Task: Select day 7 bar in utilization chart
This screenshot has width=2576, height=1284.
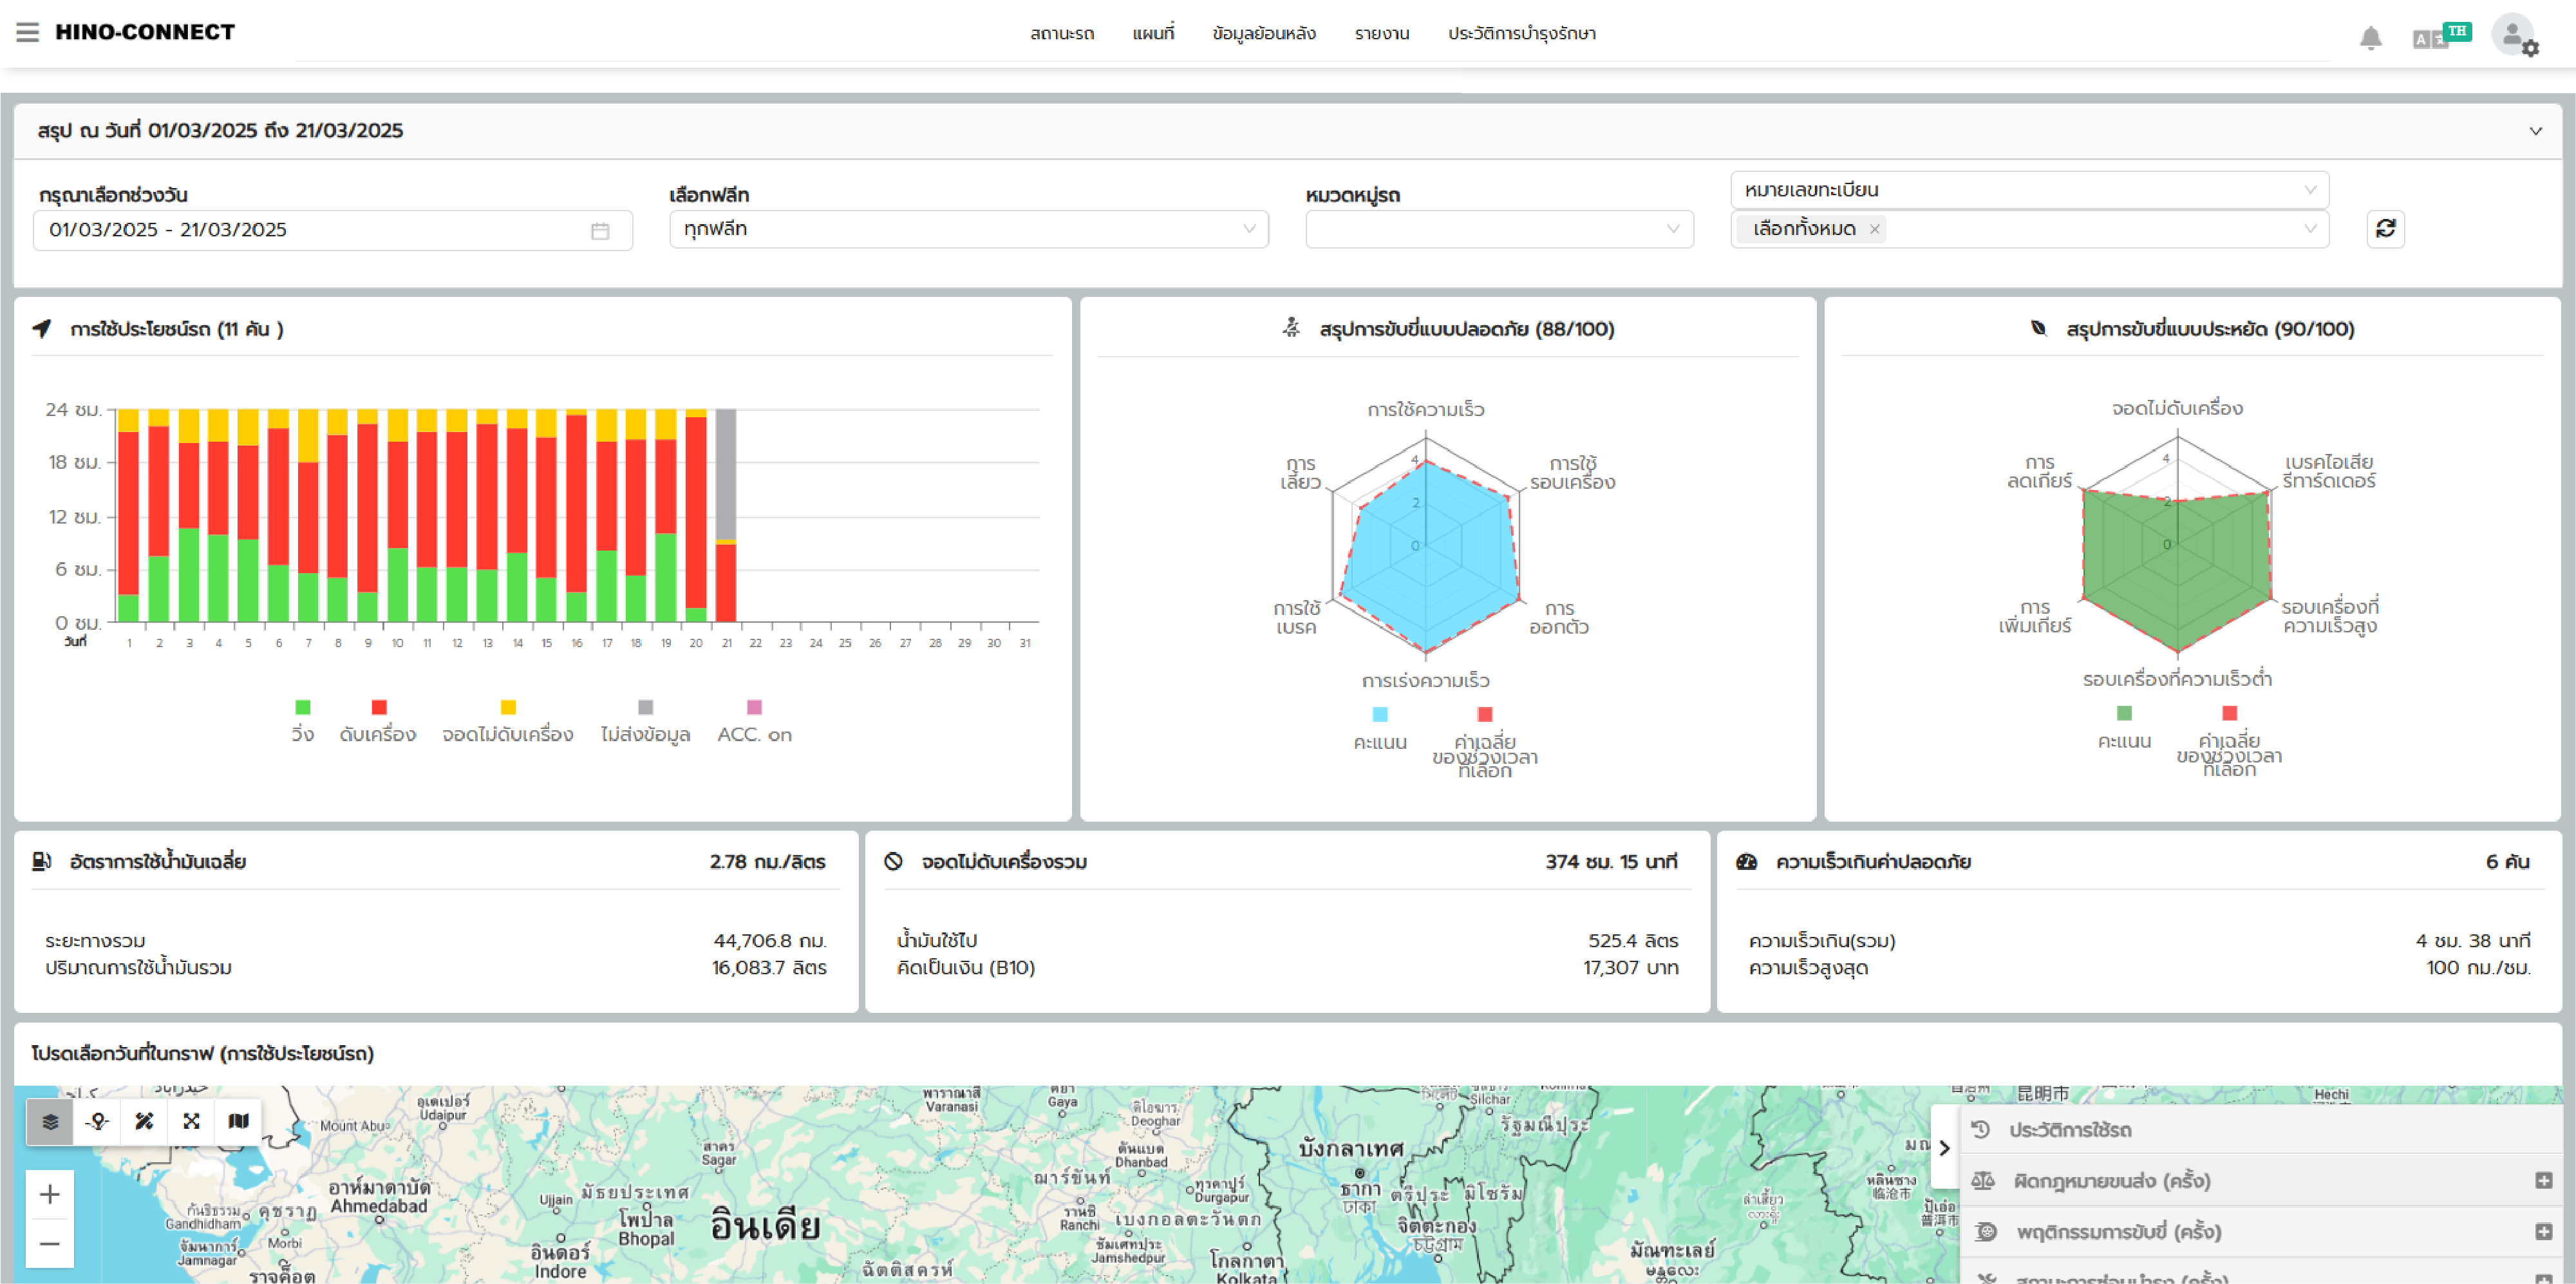Action: point(308,515)
